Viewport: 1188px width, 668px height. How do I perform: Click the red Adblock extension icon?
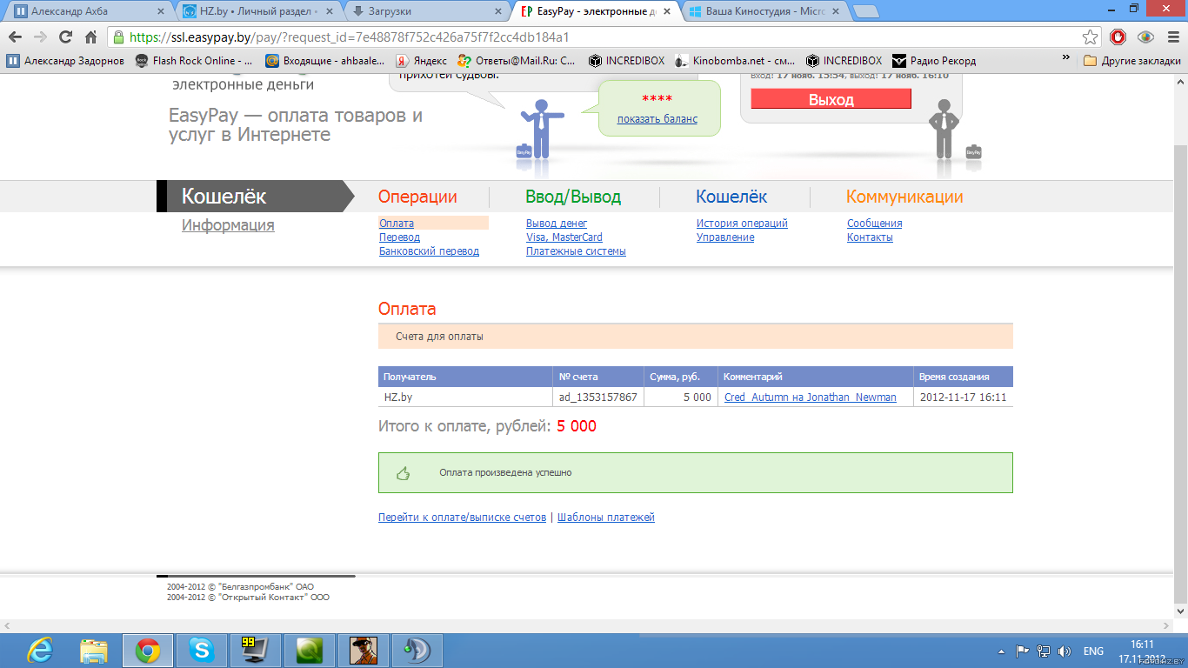coord(1118,37)
